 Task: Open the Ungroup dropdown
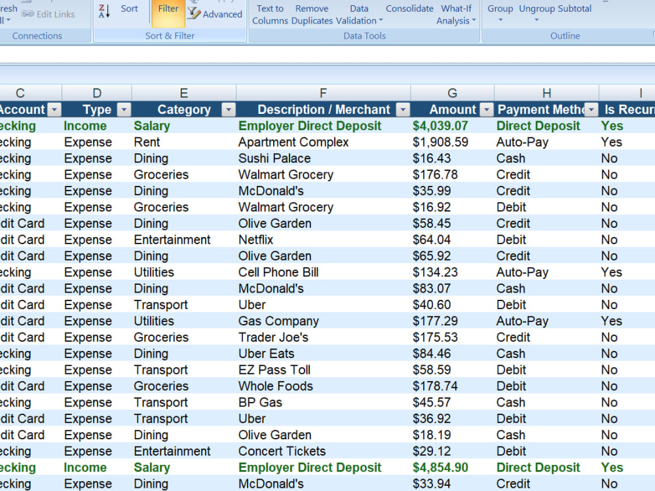pos(537,13)
